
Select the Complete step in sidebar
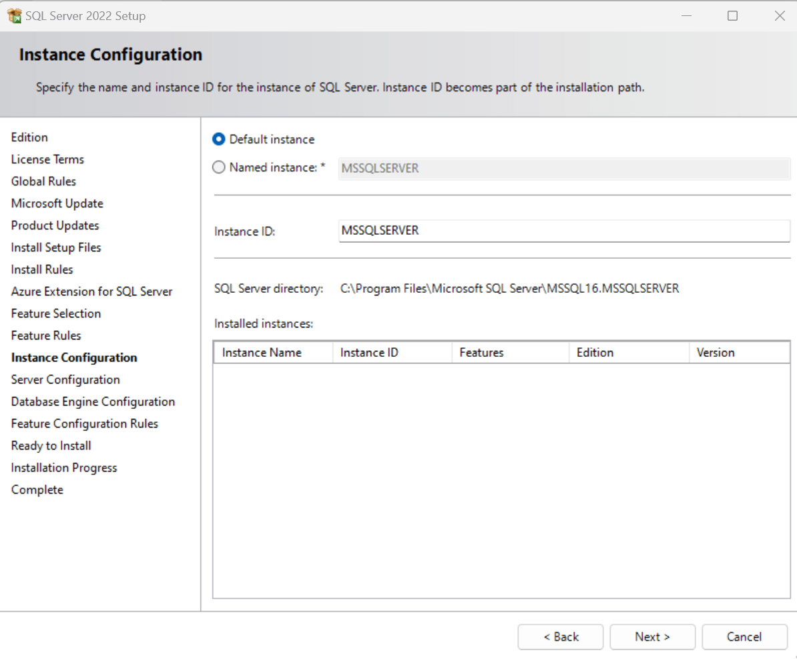37,490
